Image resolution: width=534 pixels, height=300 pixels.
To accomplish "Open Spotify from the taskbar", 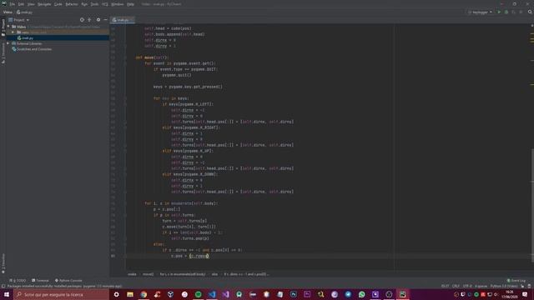I will (199, 294).
